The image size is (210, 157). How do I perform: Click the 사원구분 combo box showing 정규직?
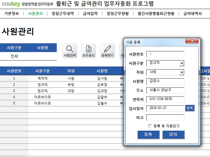(x=165, y=63)
